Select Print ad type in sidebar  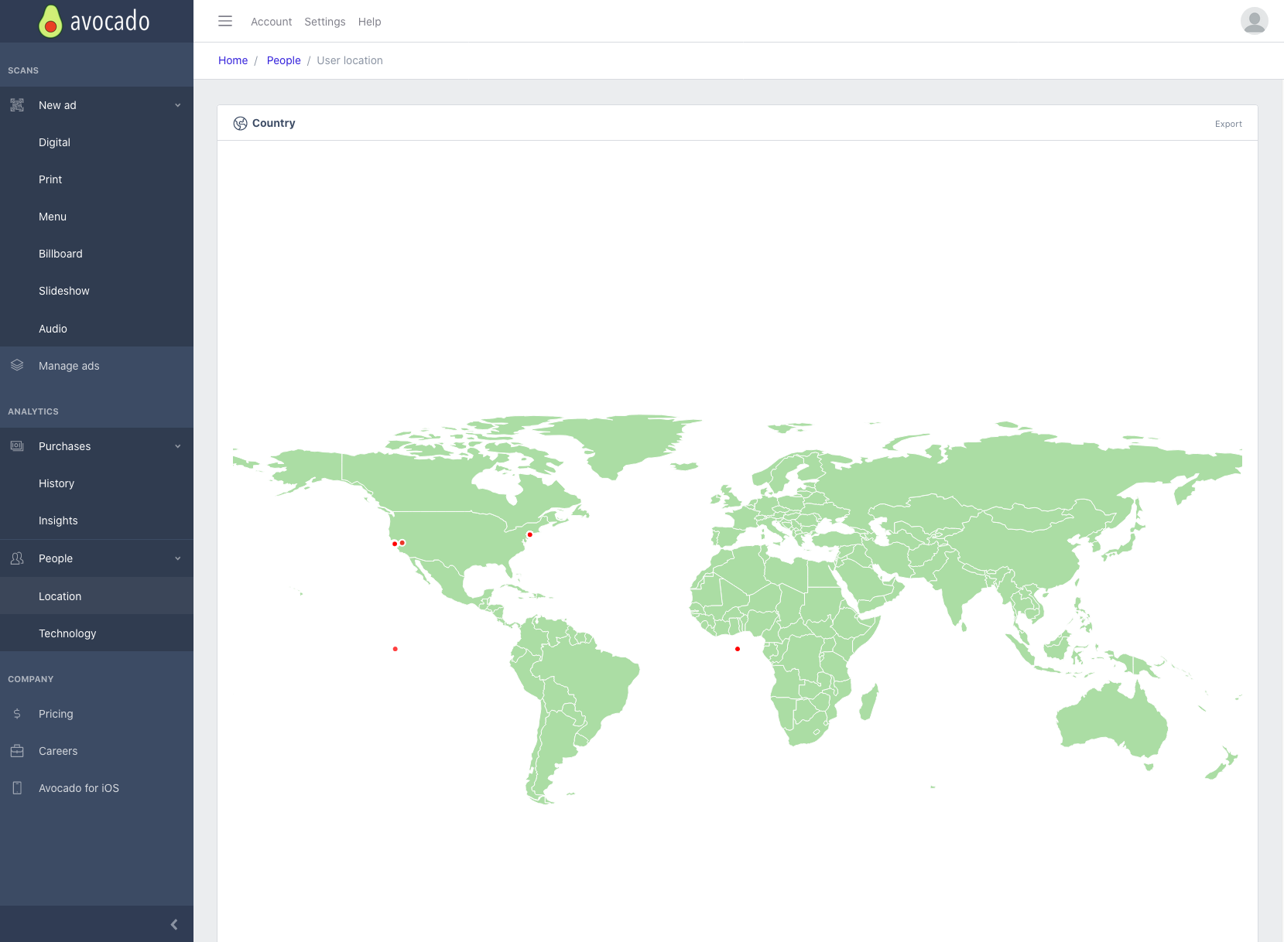pos(97,179)
